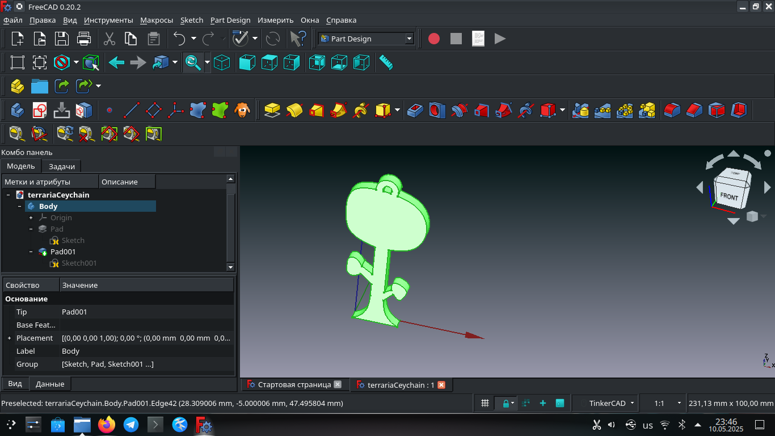
Task: Apply the Chamfer tool
Action: click(694, 110)
